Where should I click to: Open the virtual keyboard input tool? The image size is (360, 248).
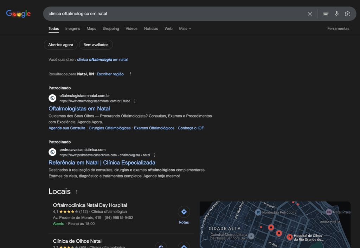pyautogui.click(x=326, y=14)
